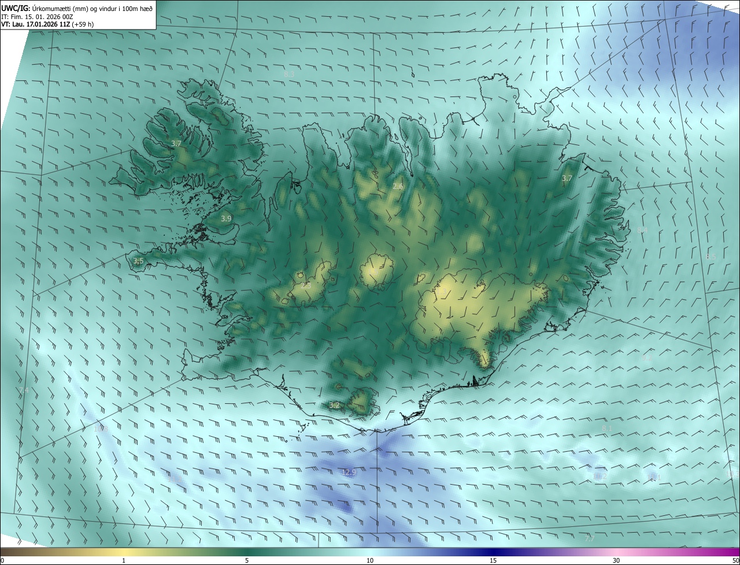
Task: Click the 1 tick on the colorbar
Action: [x=124, y=560]
